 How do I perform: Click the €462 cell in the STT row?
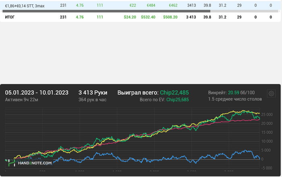click(173, 6)
